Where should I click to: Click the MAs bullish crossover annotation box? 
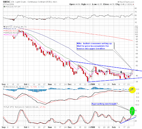[x=95, y=46]
